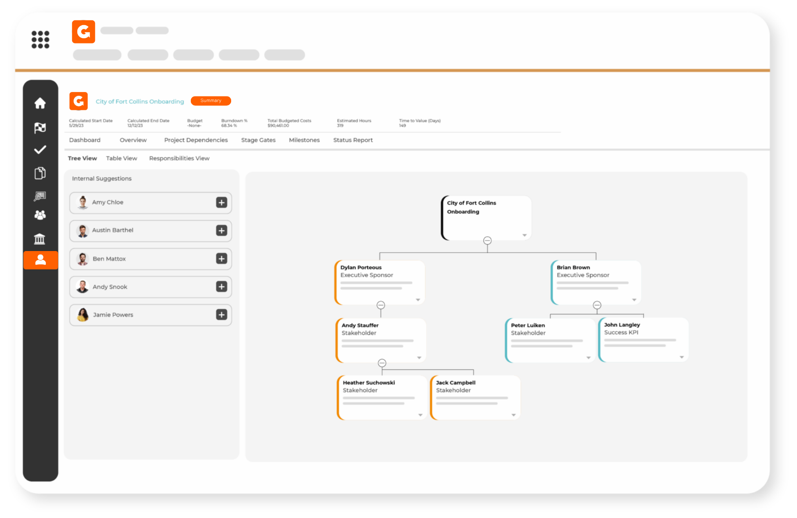Click Burndown % value 68.34 %
The height and width of the screenshot is (518, 797).
229,126
